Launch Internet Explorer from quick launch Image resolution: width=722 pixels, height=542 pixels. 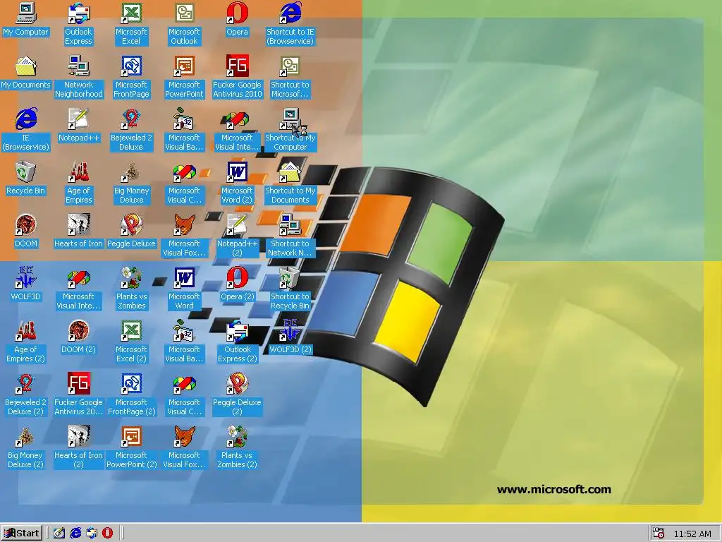coord(75,534)
